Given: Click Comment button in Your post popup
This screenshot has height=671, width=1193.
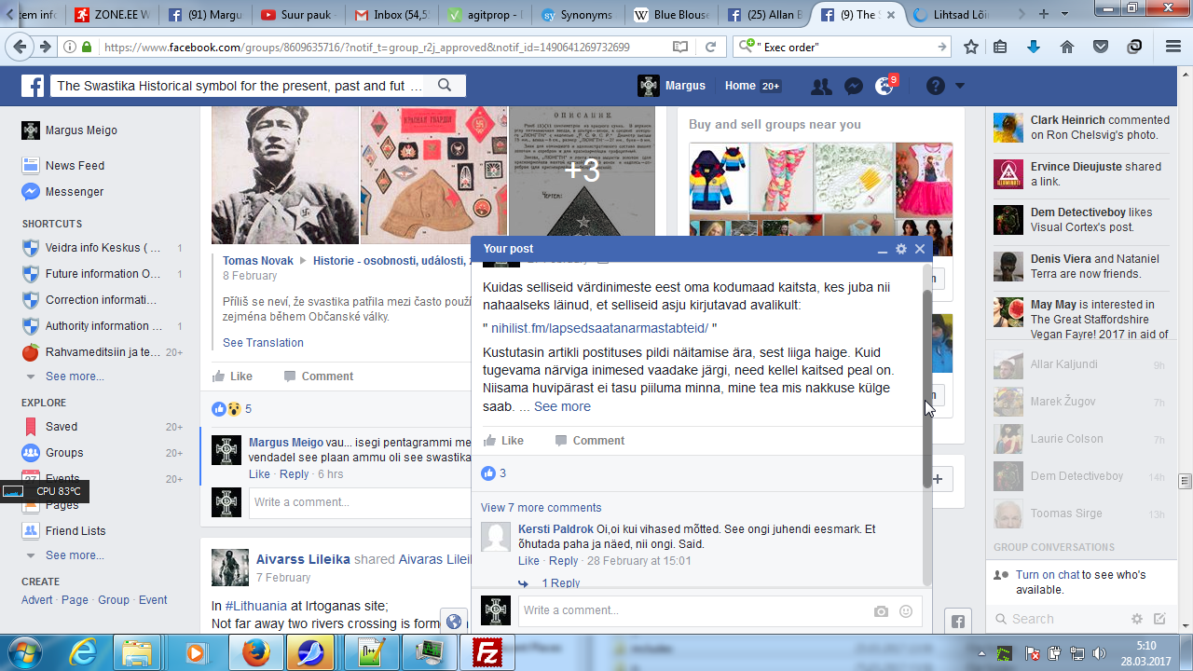Looking at the screenshot, I should [591, 441].
